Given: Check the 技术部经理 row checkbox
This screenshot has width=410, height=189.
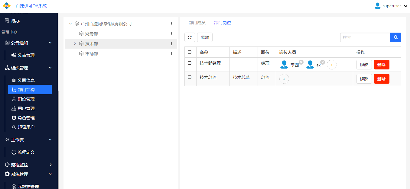Looking at the screenshot, I should coord(190,63).
